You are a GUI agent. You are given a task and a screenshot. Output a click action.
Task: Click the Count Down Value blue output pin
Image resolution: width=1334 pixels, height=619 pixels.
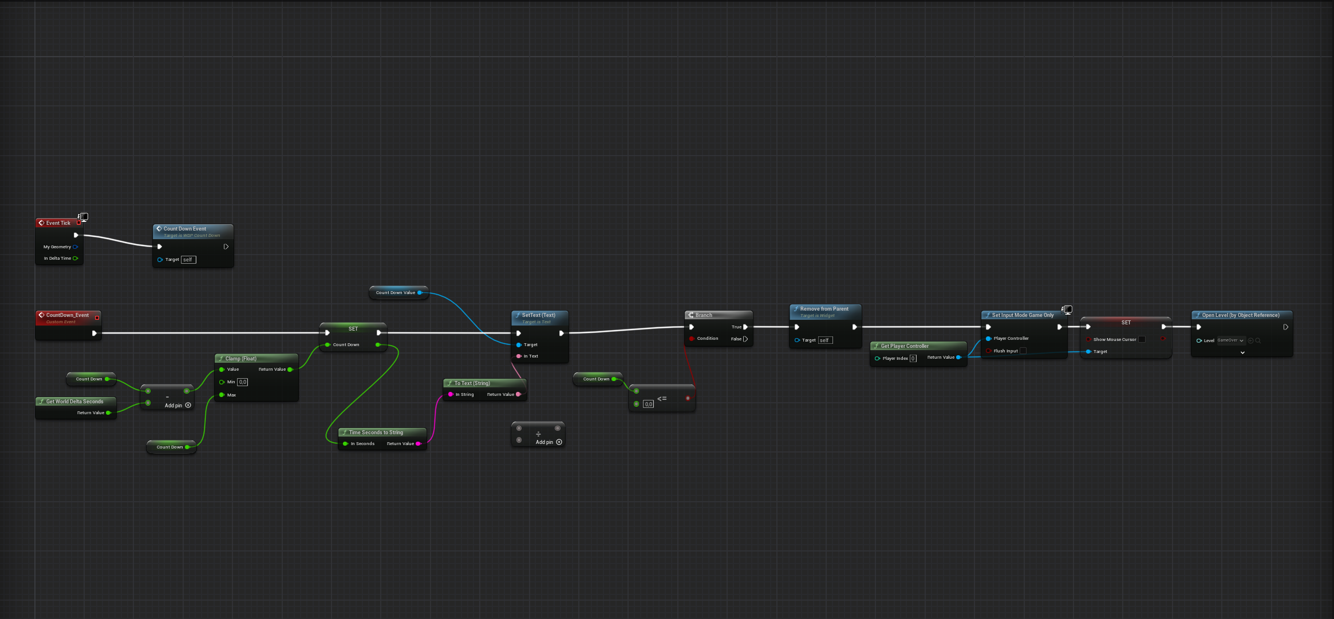(x=420, y=292)
